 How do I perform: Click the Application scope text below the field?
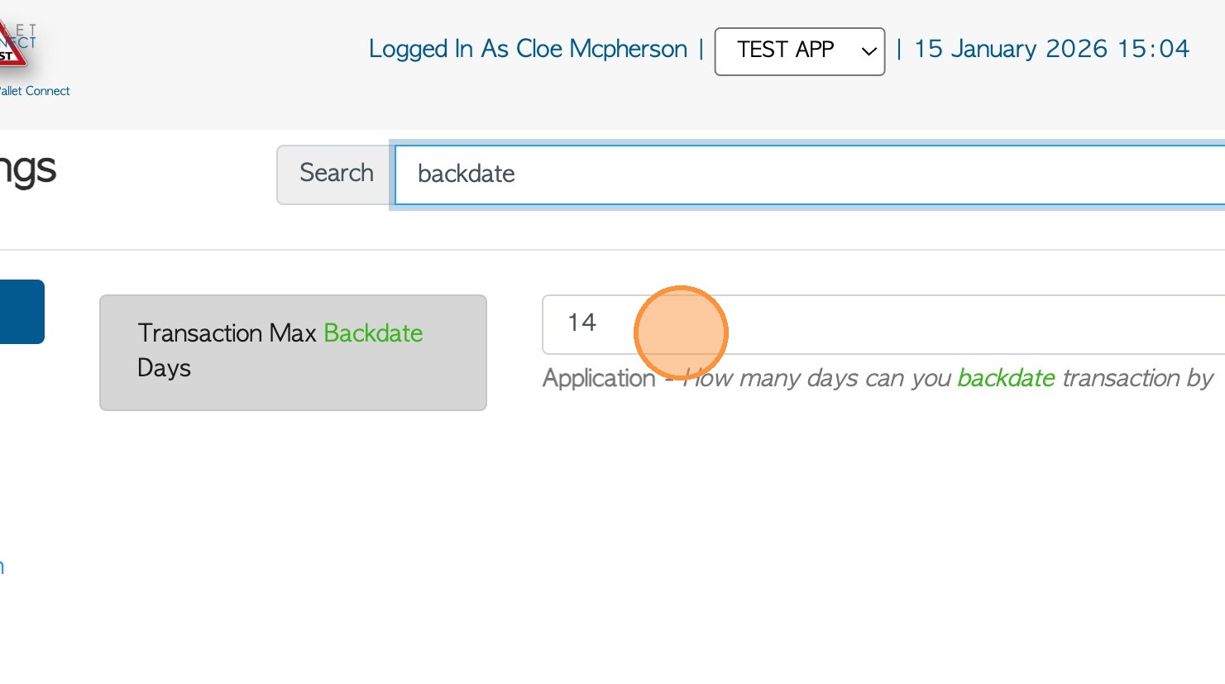598,379
